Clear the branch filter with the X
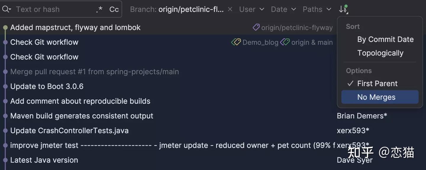The width and height of the screenshot is (426, 170). [230, 9]
